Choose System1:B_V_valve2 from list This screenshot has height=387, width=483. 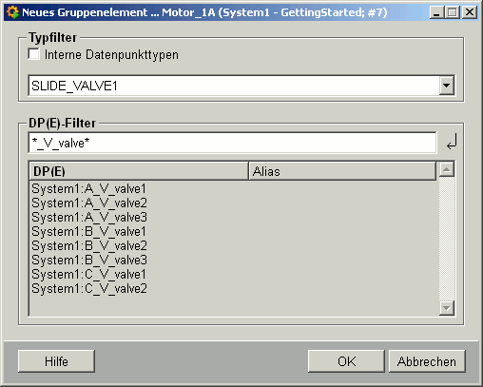tap(89, 245)
